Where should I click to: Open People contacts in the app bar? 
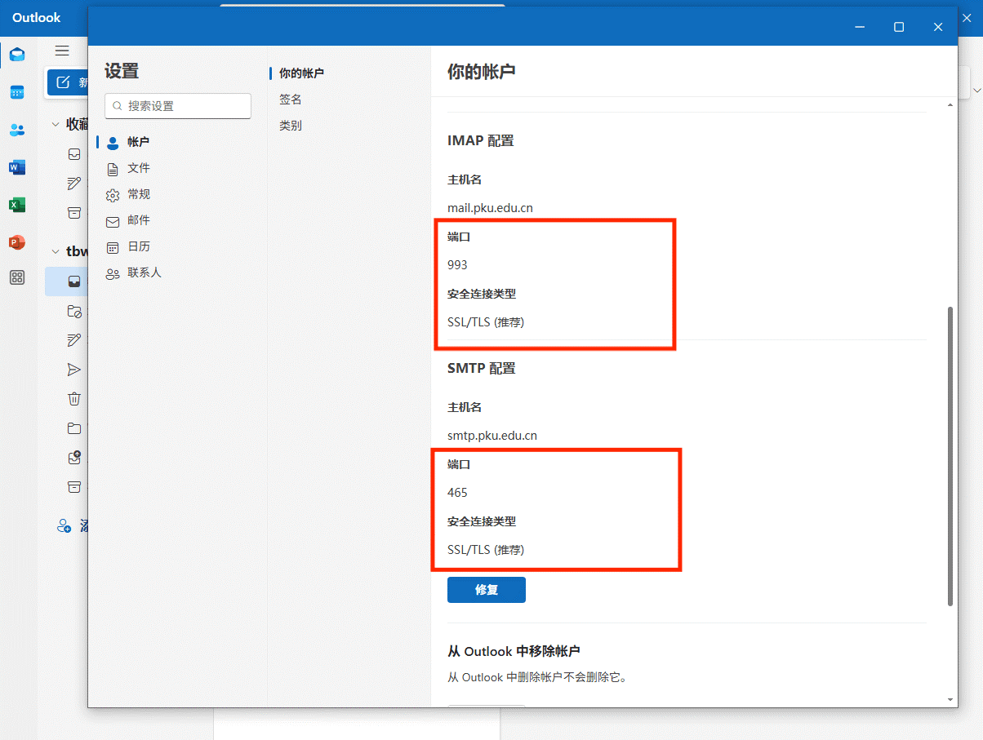(17, 130)
